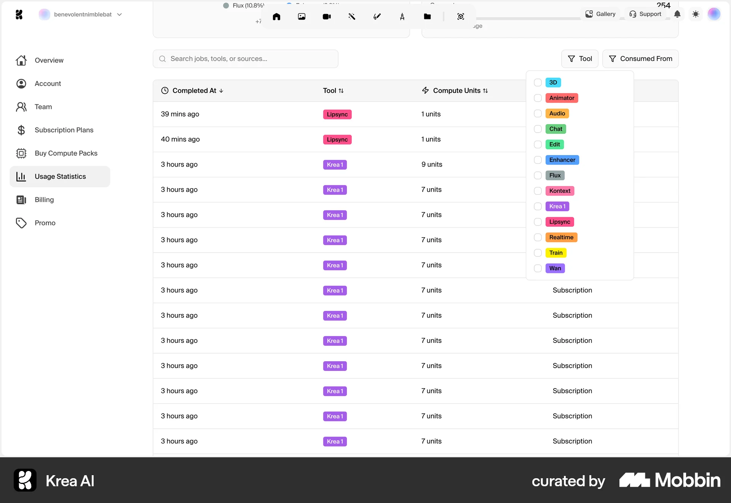Screen dimensions: 731x503
Task: Open the pencil Edit tool
Action: [x=377, y=17]
